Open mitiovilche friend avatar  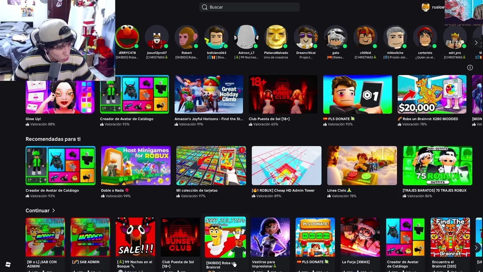point(395,37)
